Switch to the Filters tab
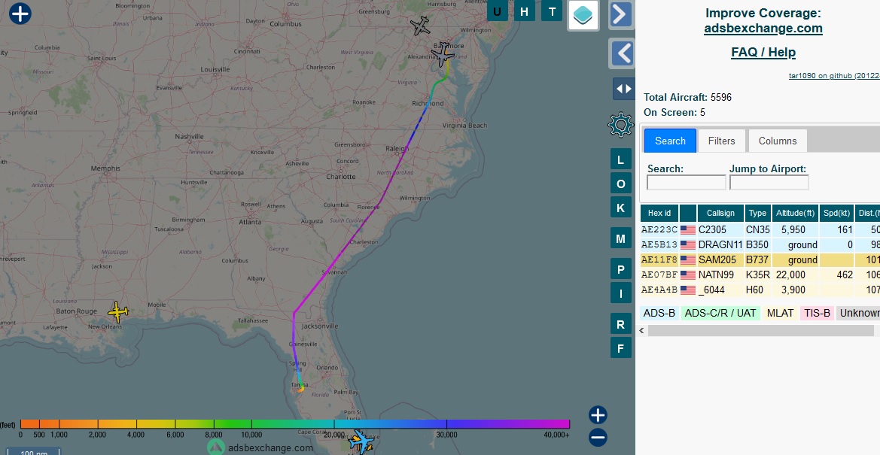The image size is (880, 455). (x=721, y=141)
